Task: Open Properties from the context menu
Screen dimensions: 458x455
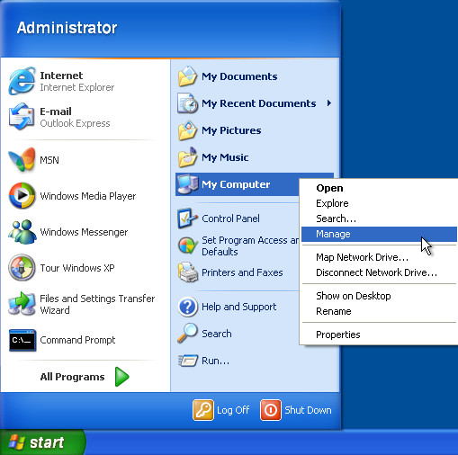Action: click(x=379, y=335)
